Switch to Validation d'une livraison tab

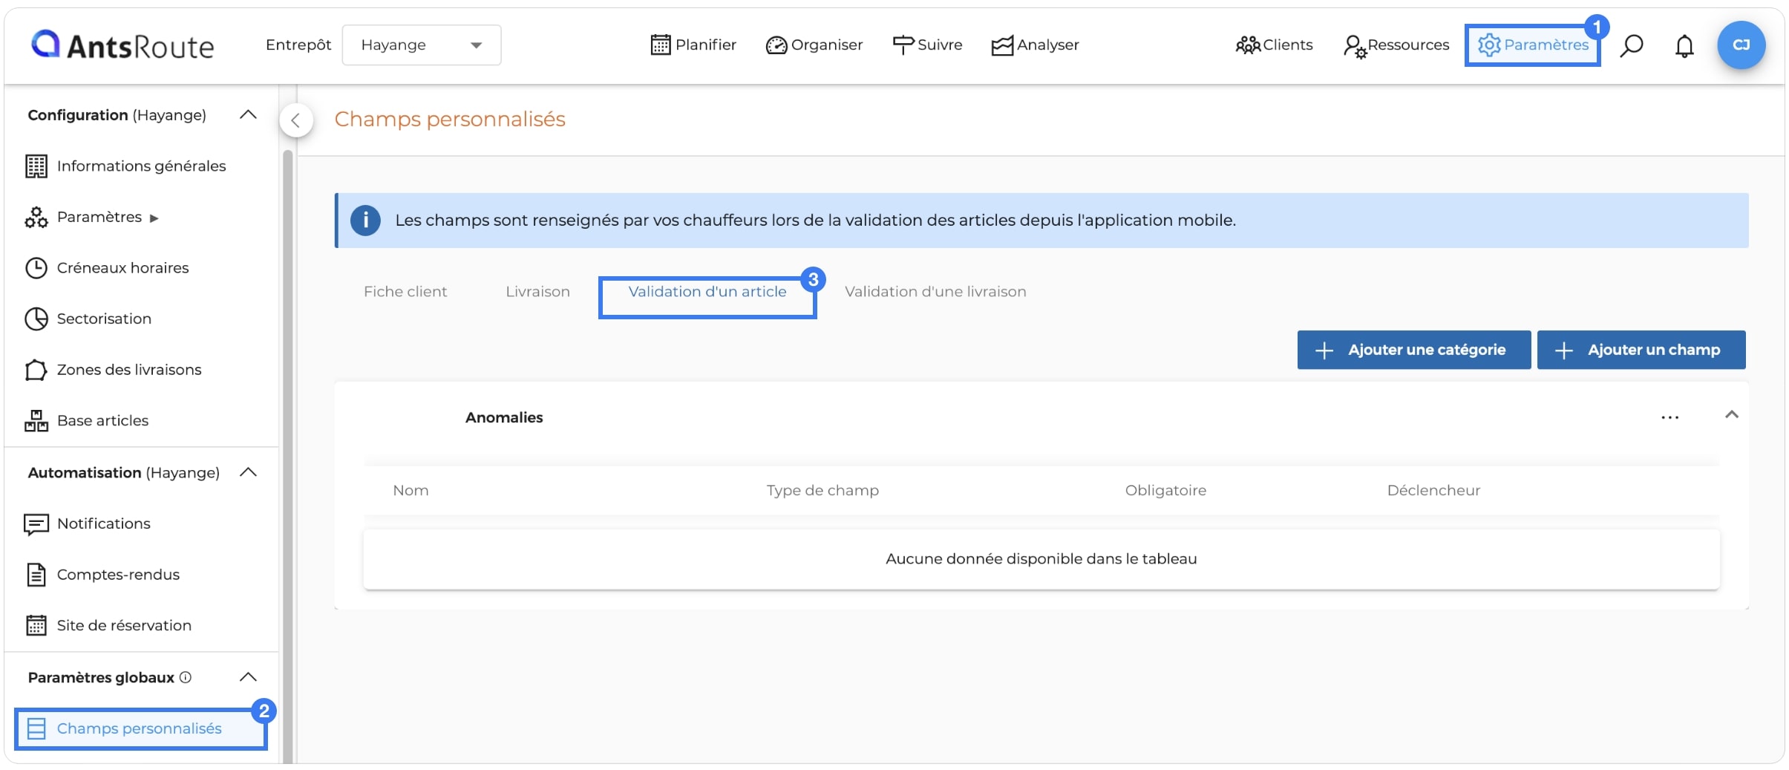pos(935,292)
